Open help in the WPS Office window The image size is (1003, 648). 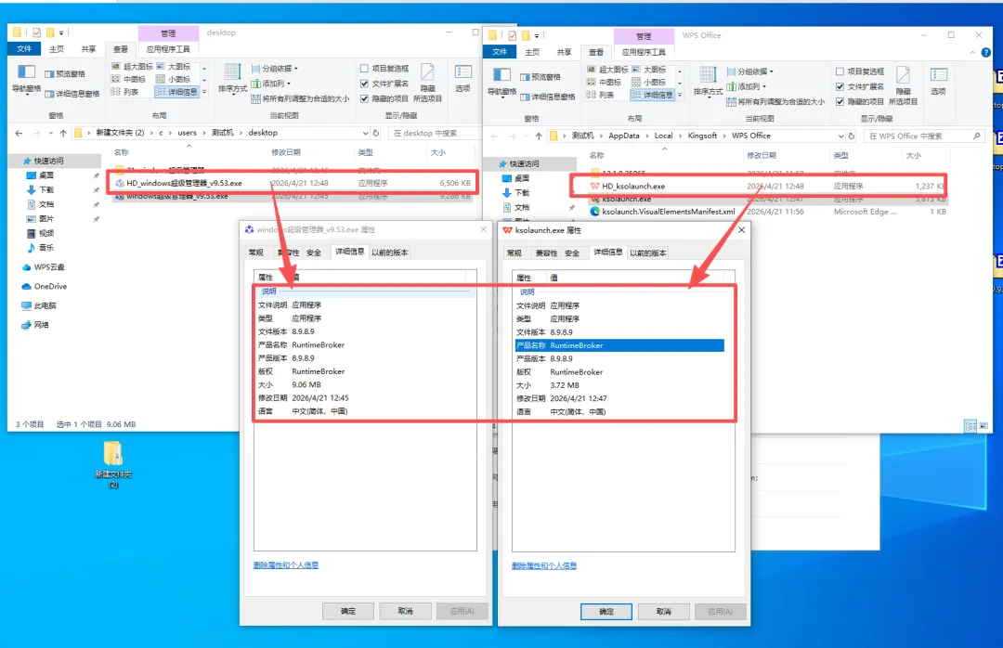[985, 53]
